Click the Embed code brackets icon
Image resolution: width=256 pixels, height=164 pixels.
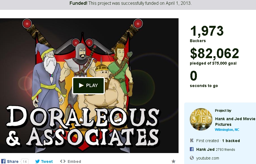click(x=63, y=161)
